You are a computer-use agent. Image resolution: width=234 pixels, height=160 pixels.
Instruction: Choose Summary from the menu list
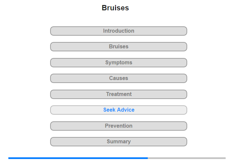(x=119, y=142)
